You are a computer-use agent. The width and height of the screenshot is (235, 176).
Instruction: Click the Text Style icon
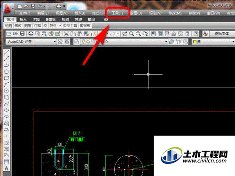(205, 34)
